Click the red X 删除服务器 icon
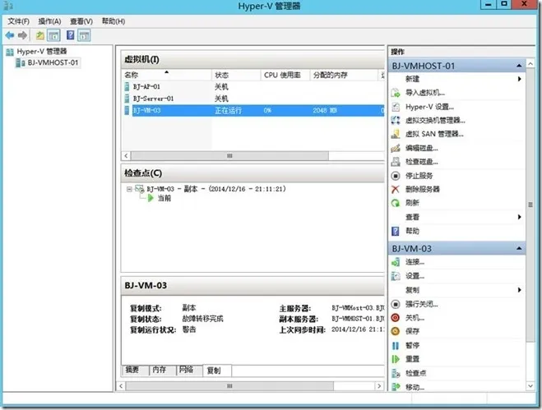This screenshot has height=410, width=542. (x=396, y=189)
